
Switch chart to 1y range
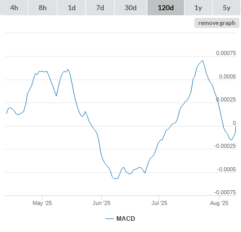[198, 8]
